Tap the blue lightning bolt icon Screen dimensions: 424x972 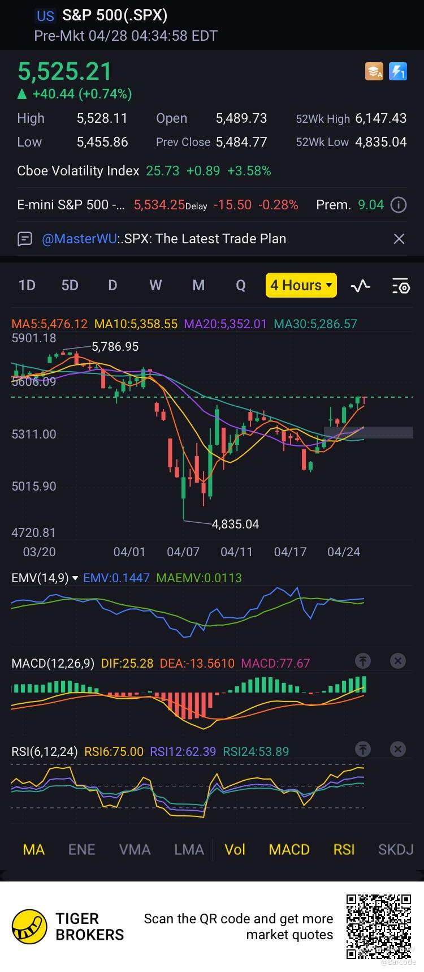point(398,71)
